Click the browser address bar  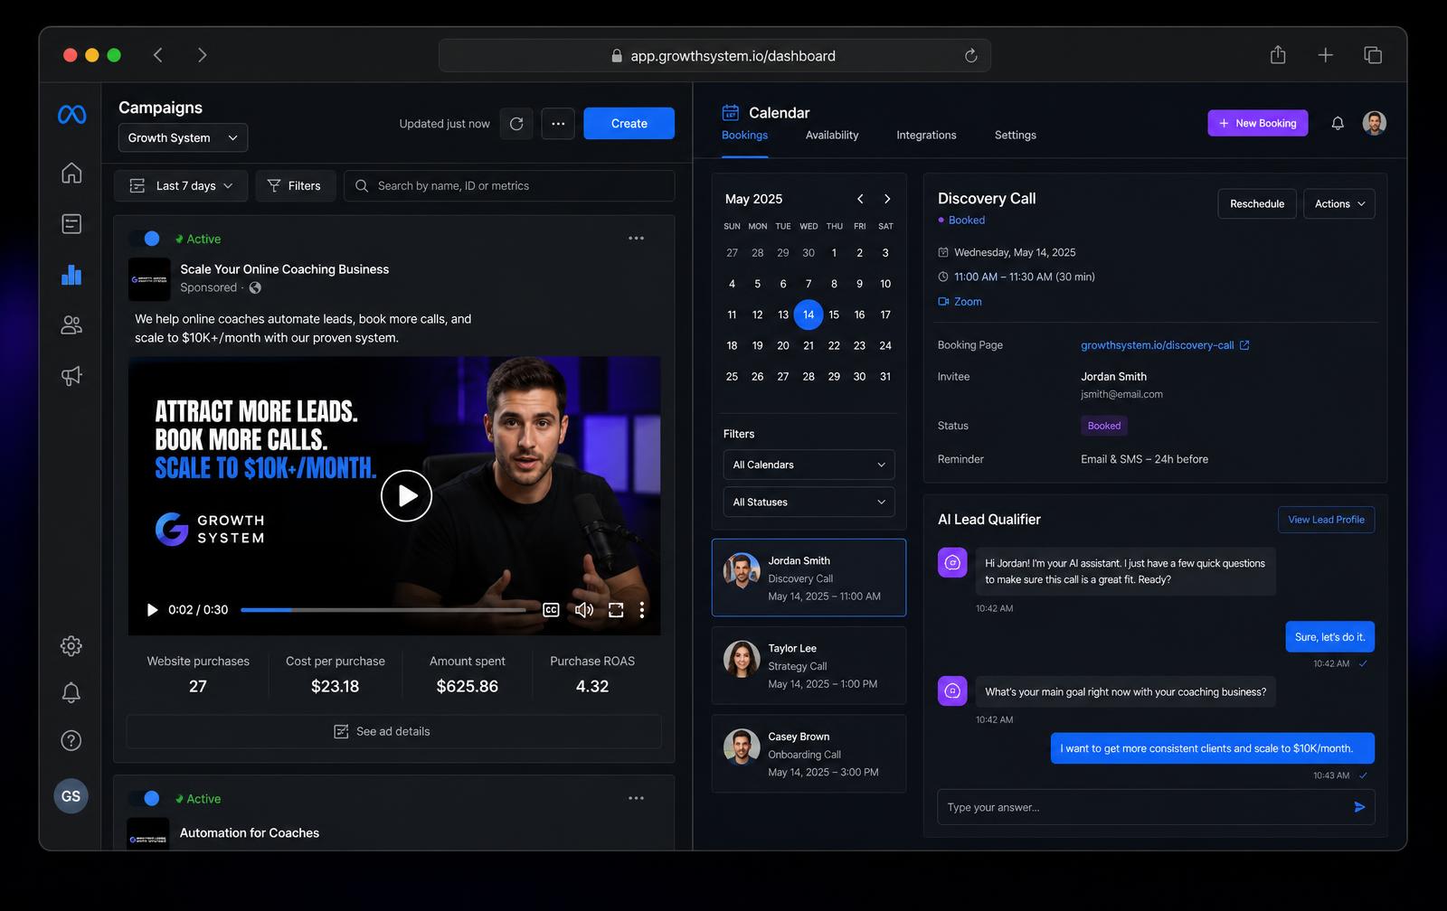714,56
